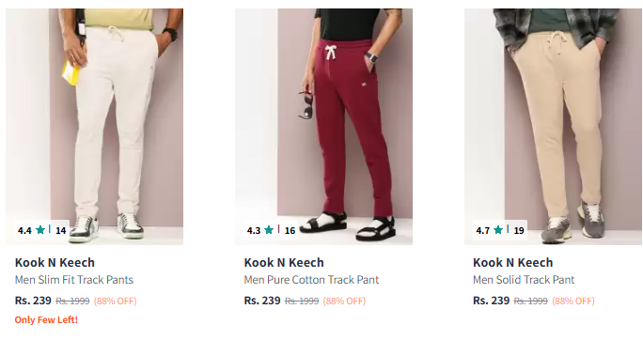
Task: Select the Men Pure Cotton Track Pant title
Action: (311, 280)
